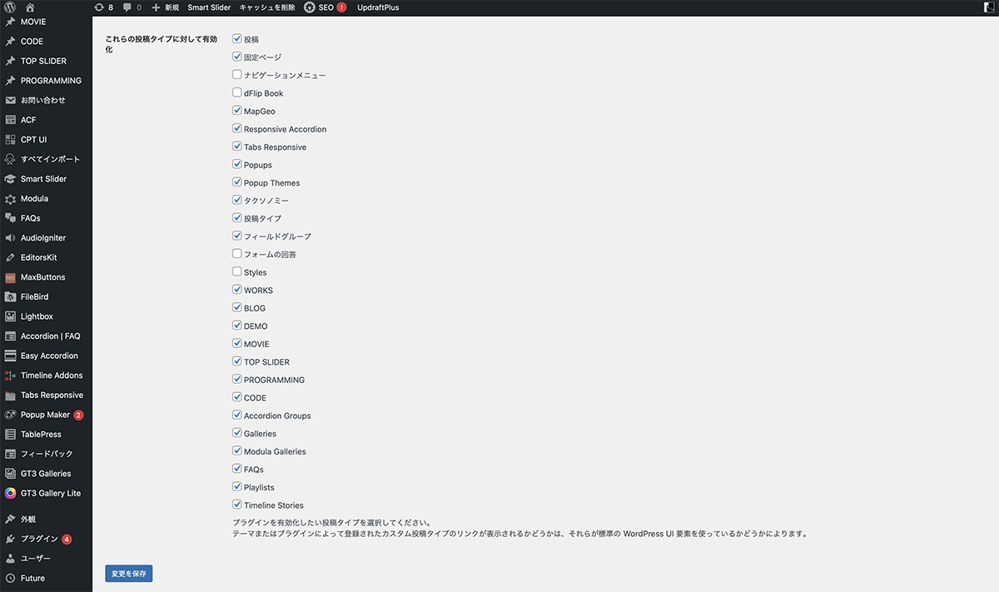999x592 pixels.
Task: Click the updates refresh icon
Action: coord(99,7)
